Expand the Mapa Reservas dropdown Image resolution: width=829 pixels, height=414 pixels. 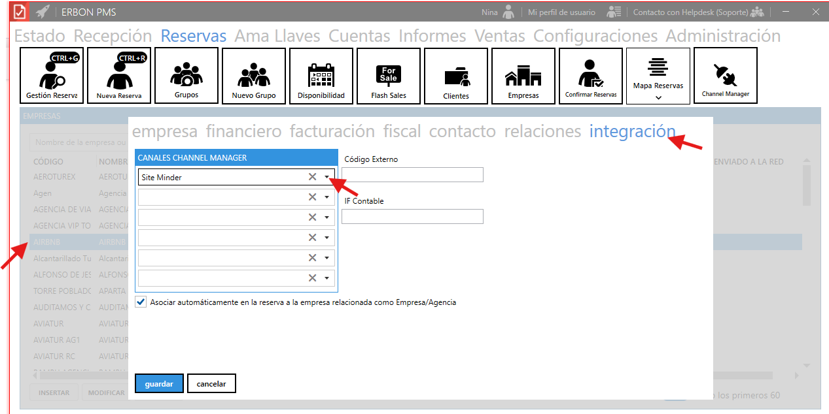click(x=658, y=97)
